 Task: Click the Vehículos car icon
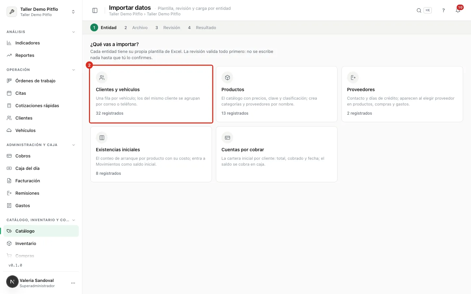click(x=9, y=130)
